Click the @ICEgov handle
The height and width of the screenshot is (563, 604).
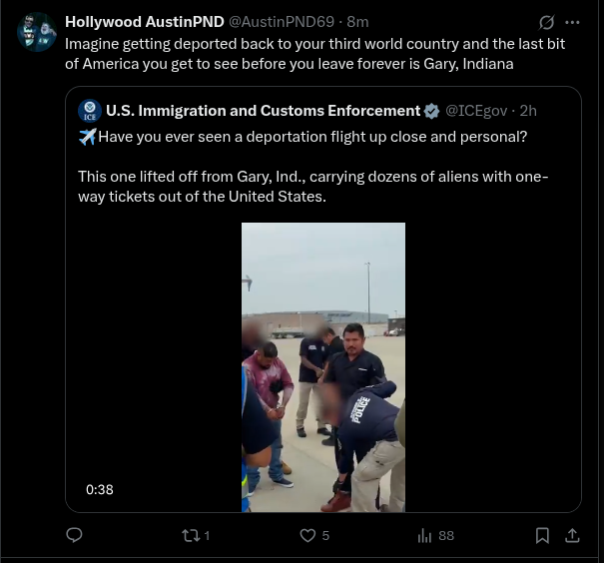(x=476, y=111)
